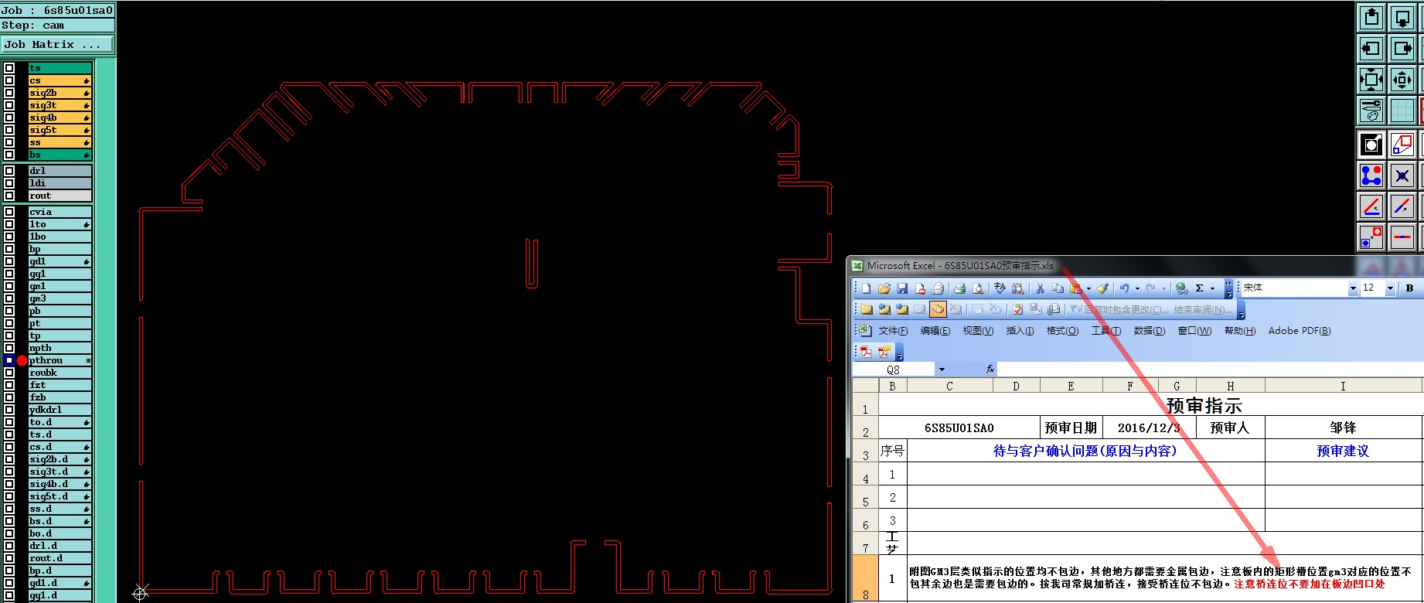Click red color dot of pthrou layer
1424x603 pixels.
tap(22, 360)
